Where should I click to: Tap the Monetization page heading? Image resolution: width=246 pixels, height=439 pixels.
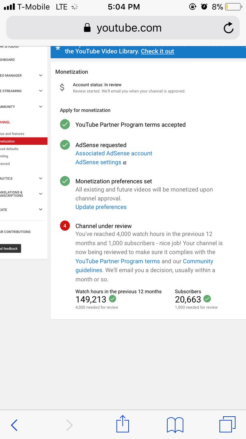[x=71, y=72]
